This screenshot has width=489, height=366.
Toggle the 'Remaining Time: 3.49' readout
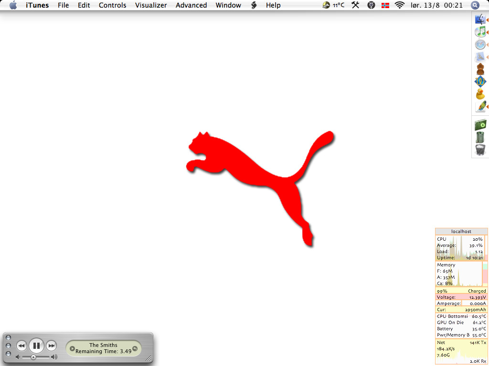coord(103,351)
